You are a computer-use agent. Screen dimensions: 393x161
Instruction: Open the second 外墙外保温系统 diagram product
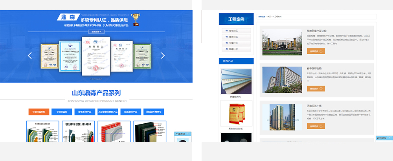coord(78,132)
